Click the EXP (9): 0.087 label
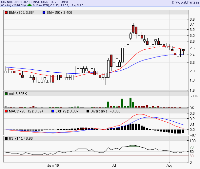Screen dimensions: 200x169 [x=67, y=111]
